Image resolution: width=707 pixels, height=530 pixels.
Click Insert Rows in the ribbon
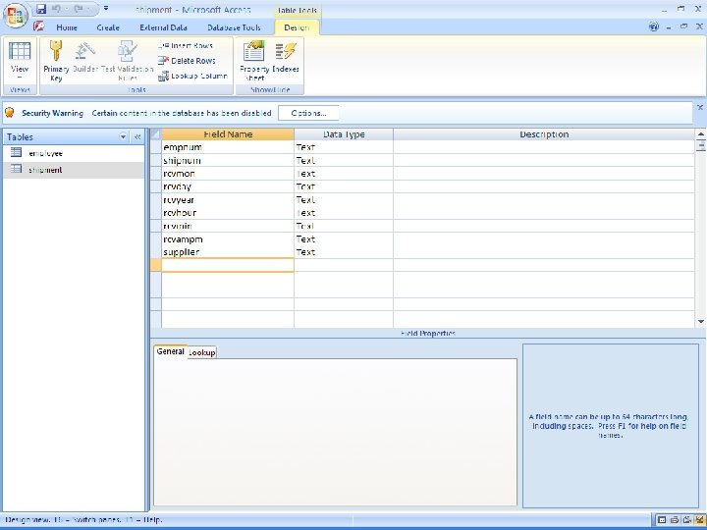point(186,46)
